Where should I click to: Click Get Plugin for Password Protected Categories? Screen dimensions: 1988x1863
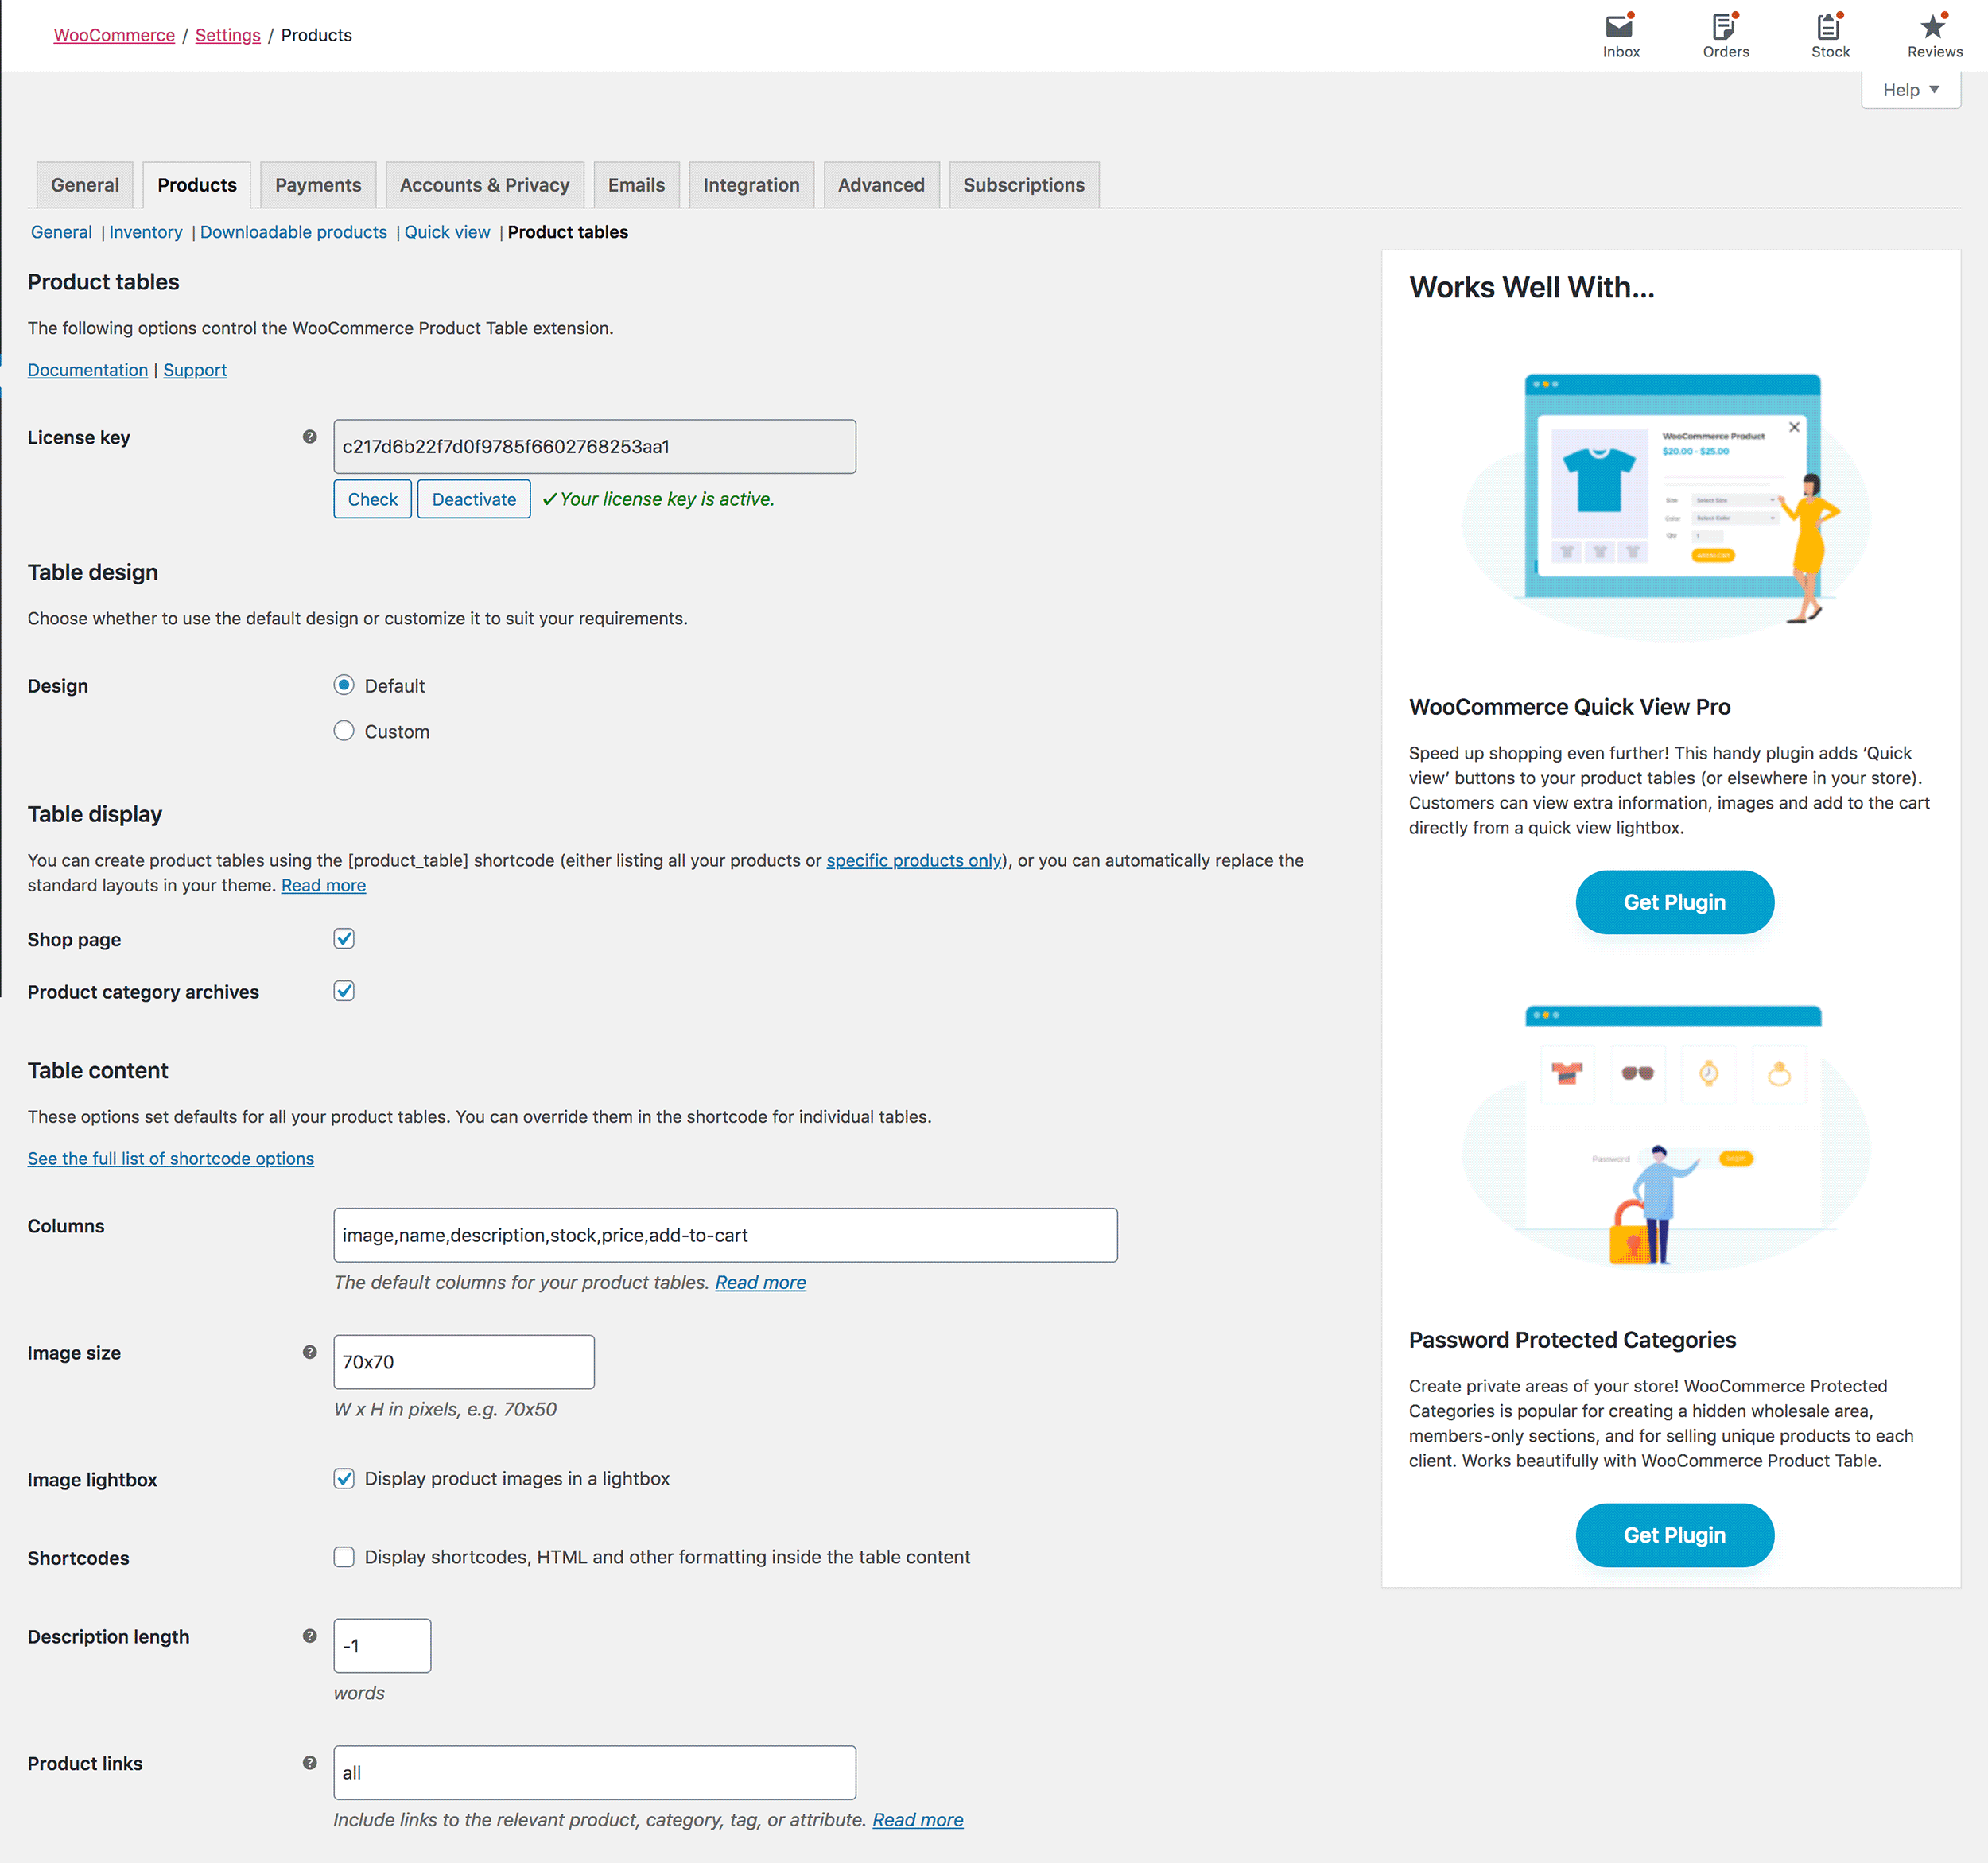coord(1675,1535)
